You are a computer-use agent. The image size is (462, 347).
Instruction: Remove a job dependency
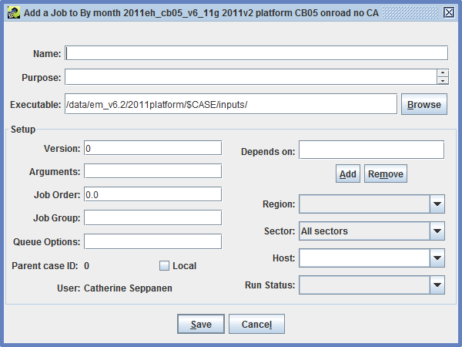386,173
